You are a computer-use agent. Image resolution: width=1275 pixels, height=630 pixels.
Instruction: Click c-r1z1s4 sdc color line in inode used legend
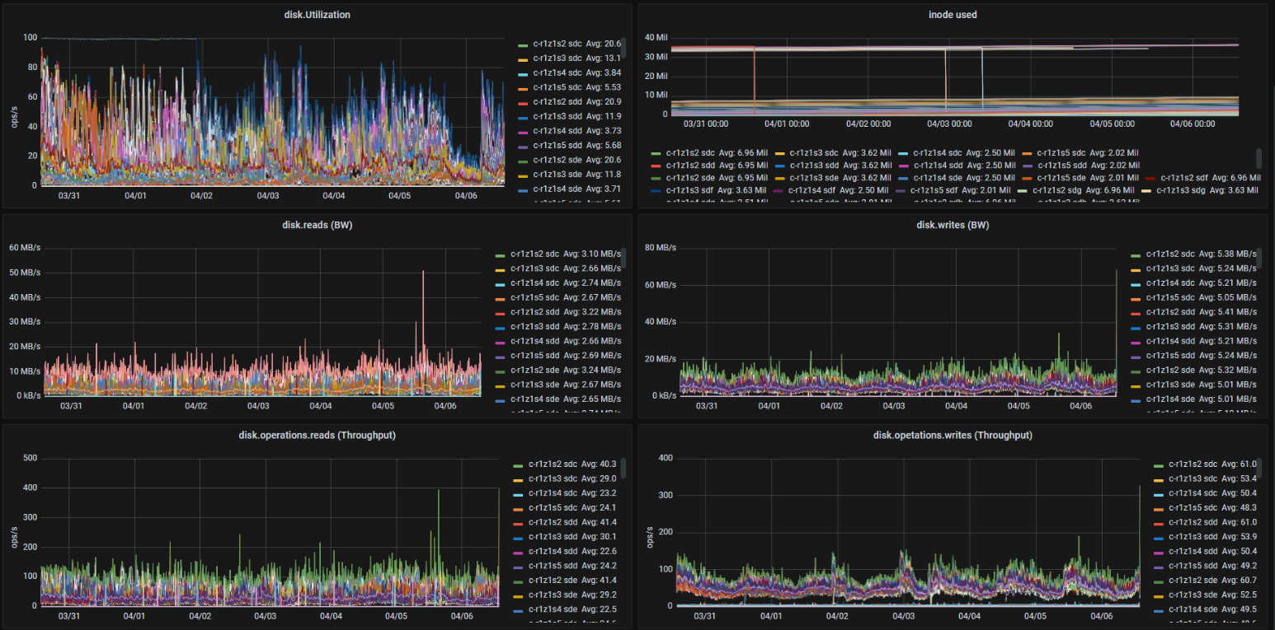[x=902, y=153]
